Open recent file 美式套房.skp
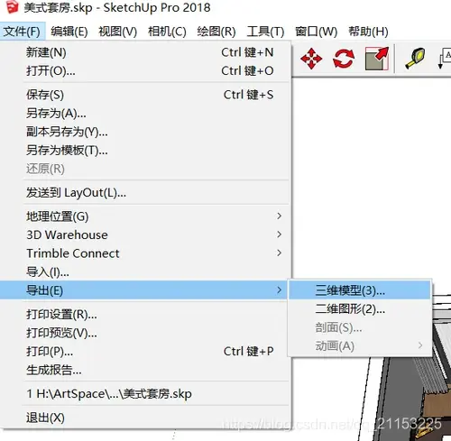 [145, 394]
